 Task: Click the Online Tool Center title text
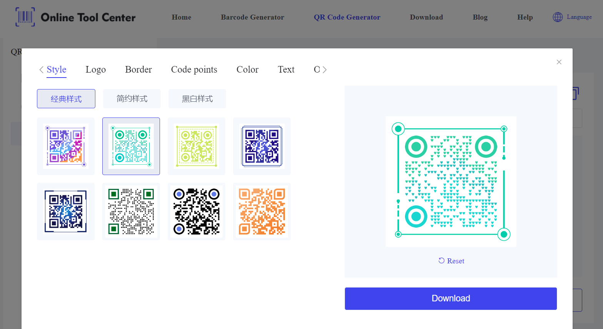pos(88,17)
